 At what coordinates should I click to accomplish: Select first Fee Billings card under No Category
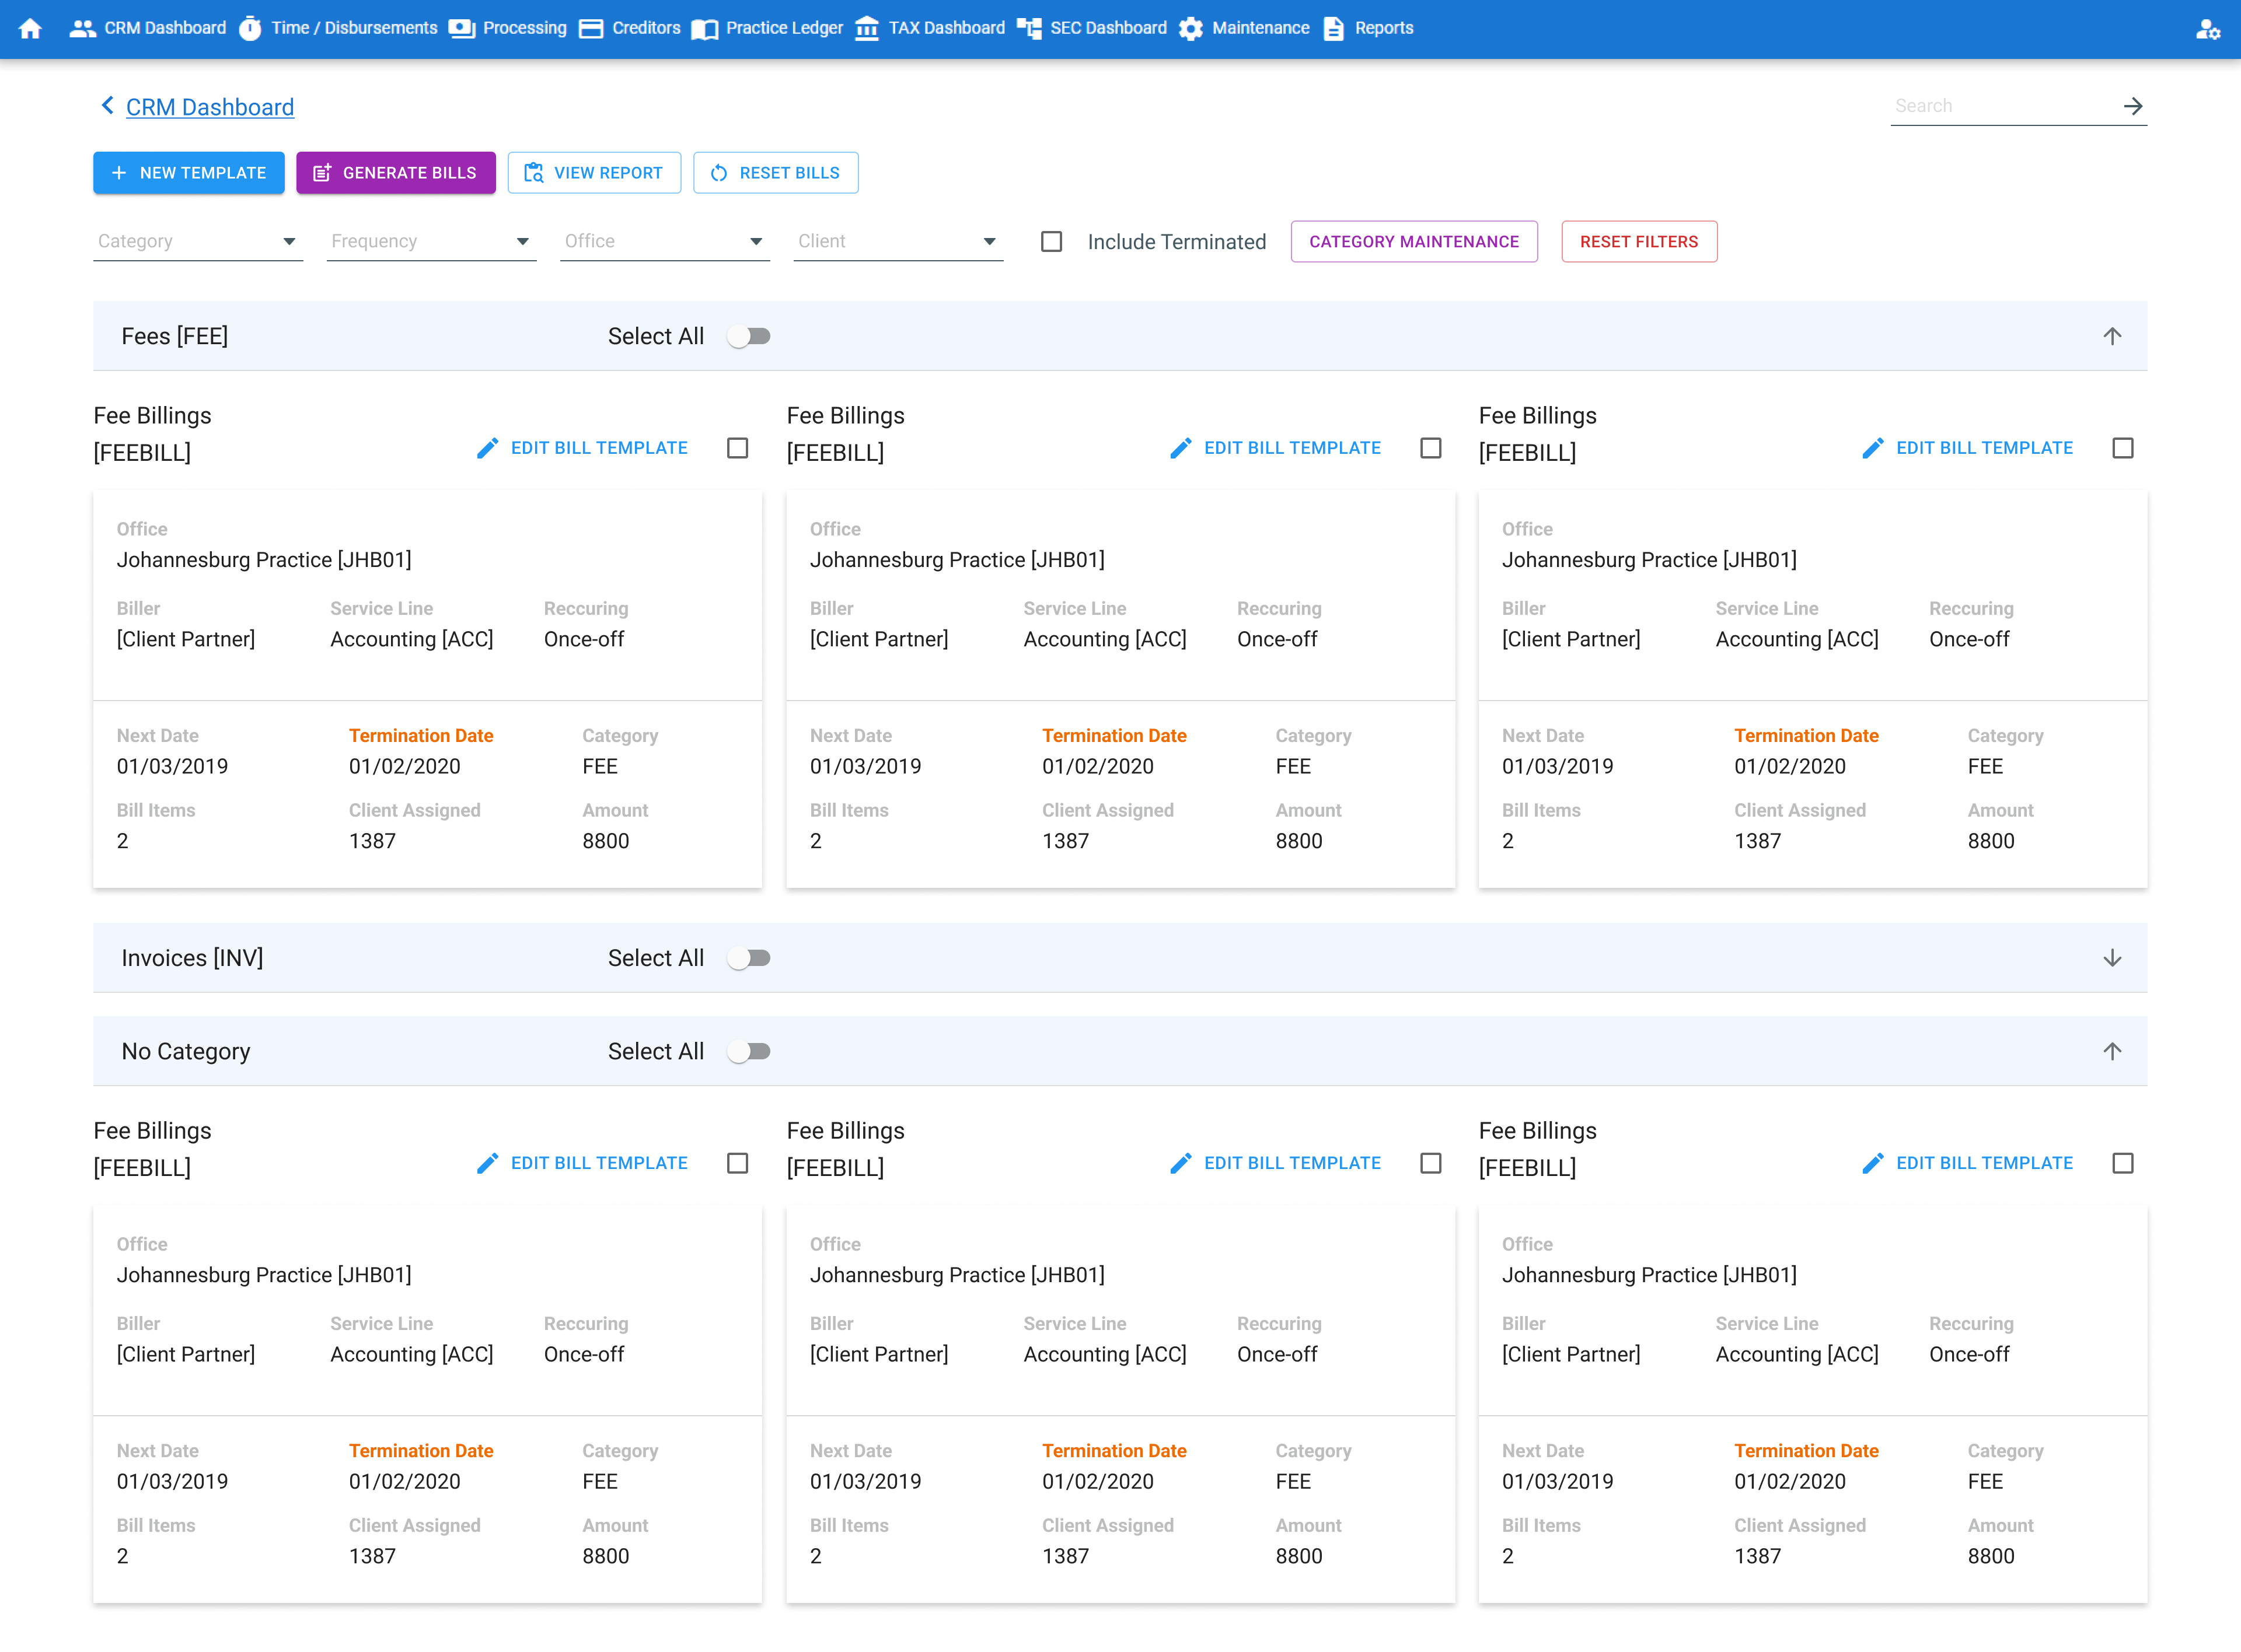[x=737, y=1163]
